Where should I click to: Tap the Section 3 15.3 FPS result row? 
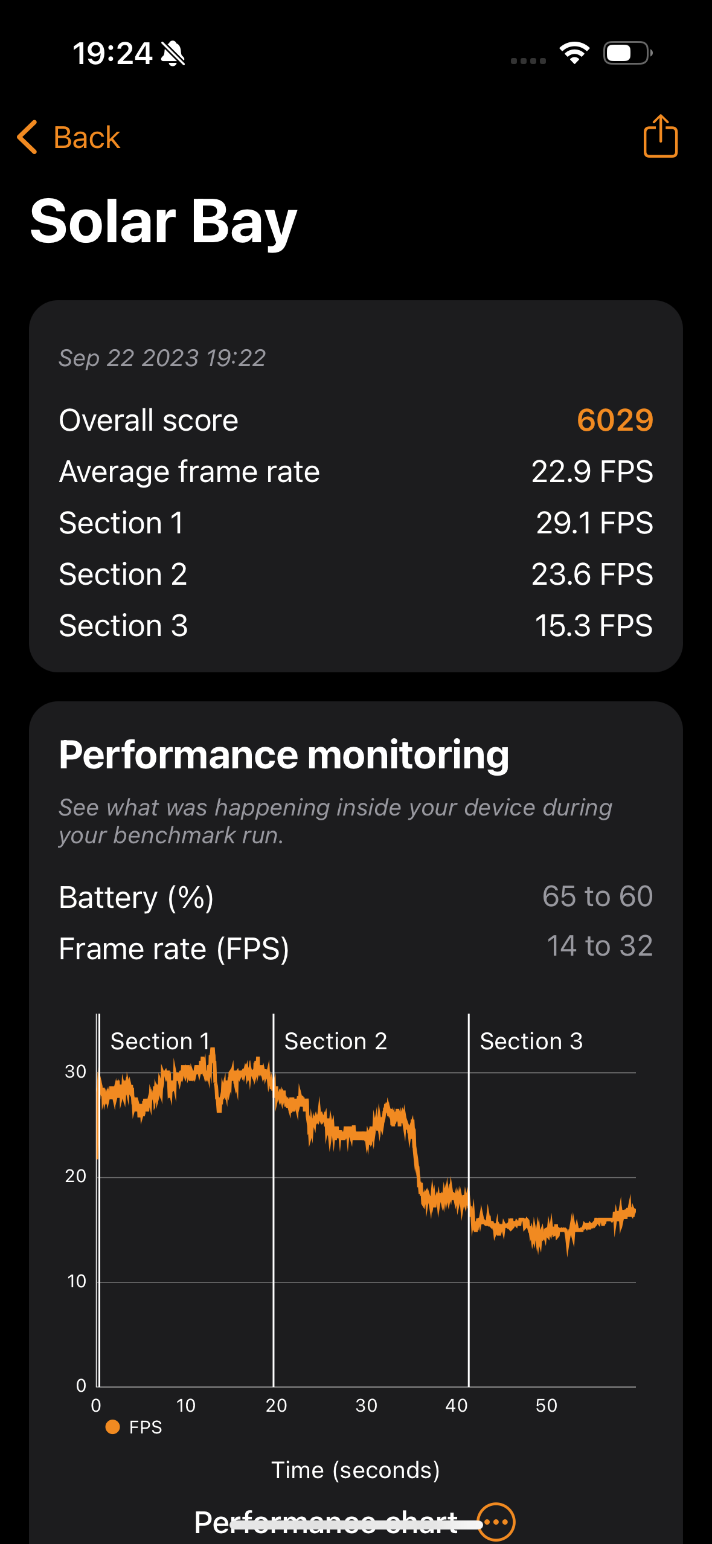pos(356,625)
